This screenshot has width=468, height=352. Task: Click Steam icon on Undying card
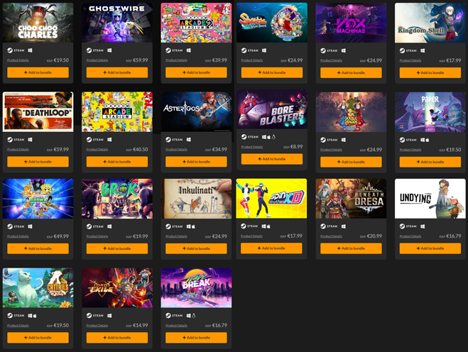(x=403, y=226)
